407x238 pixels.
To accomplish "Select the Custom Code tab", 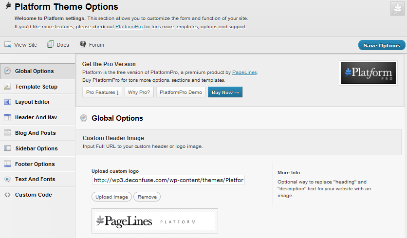I will pyautogui.click(x=37, y=195).
